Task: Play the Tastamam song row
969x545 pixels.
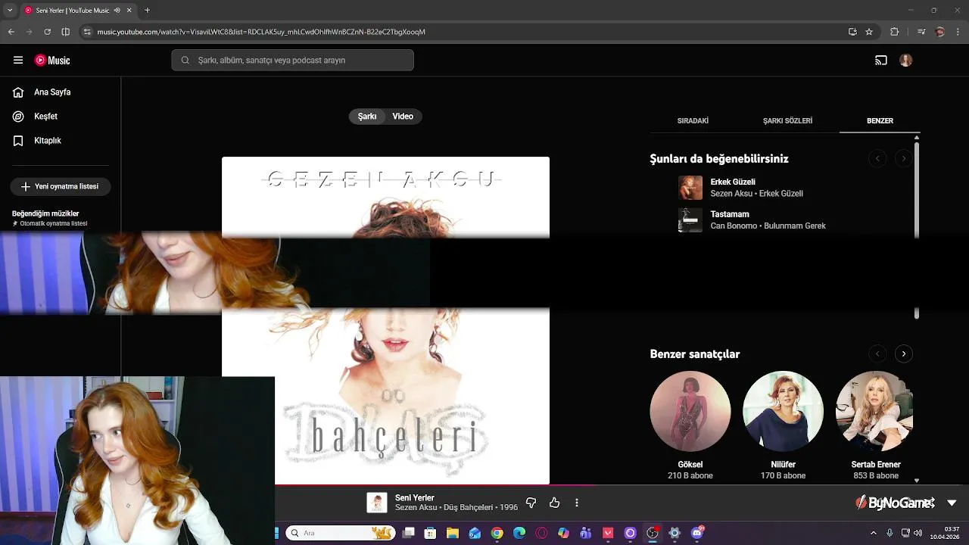Action: pos(780,220)
